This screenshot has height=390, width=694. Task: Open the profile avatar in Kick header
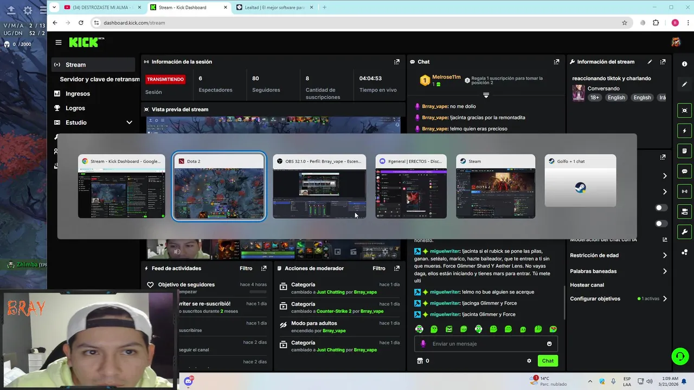coord(676,42)
